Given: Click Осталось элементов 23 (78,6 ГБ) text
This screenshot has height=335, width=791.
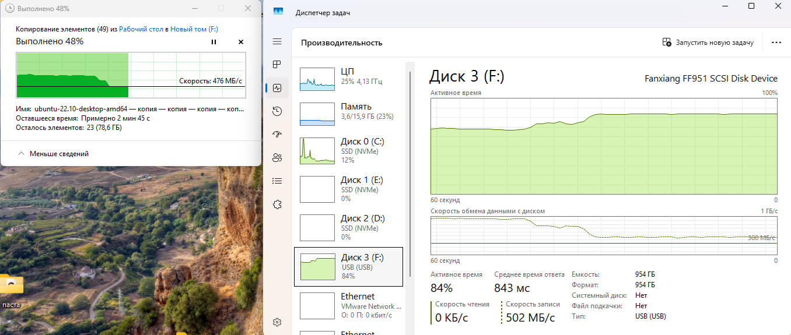Looking at the screenshot, I should [69, 128].
